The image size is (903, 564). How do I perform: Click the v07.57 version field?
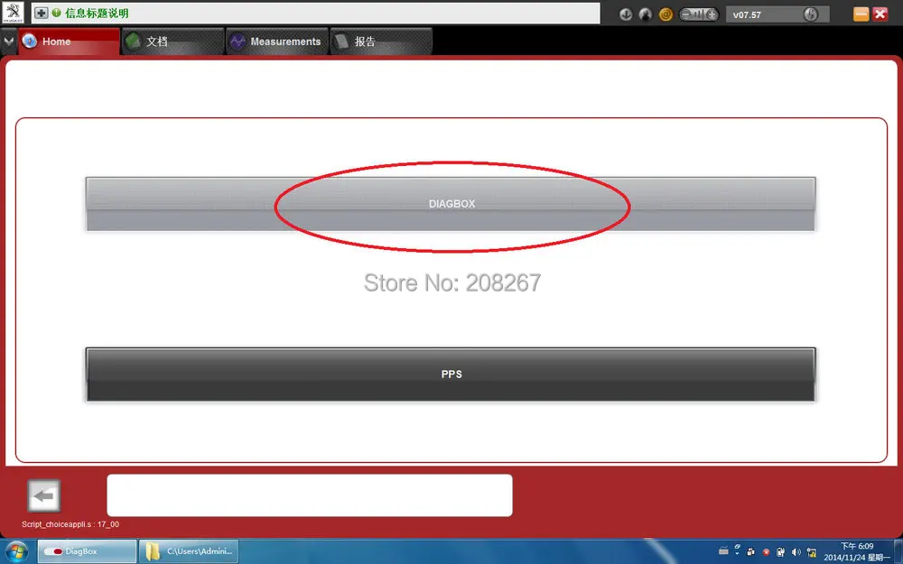(777, 14)
